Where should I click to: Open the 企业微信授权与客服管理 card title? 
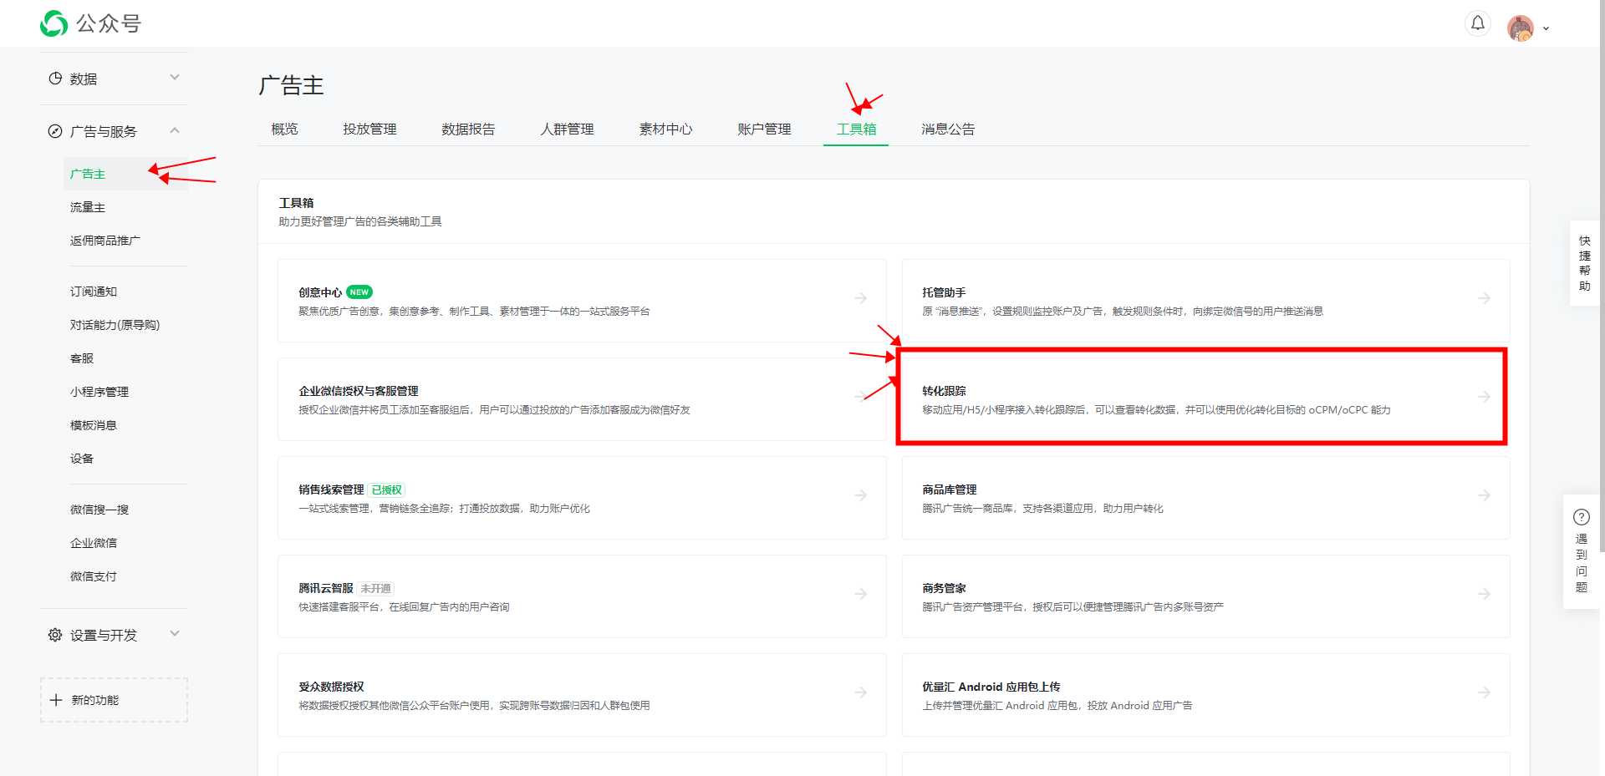(359, 391)
